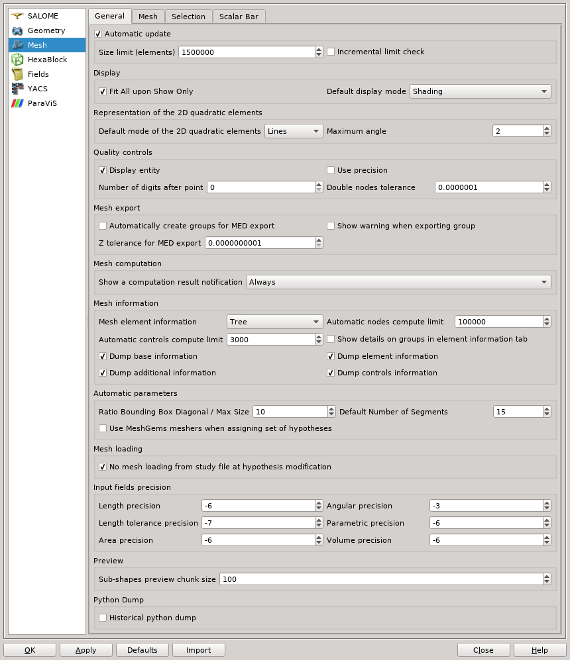
Task: Select Geometry in the module list
Action: [47, 30]
